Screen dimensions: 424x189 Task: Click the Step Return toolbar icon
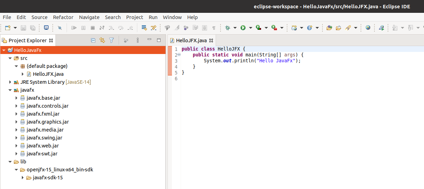coord(130,28)
